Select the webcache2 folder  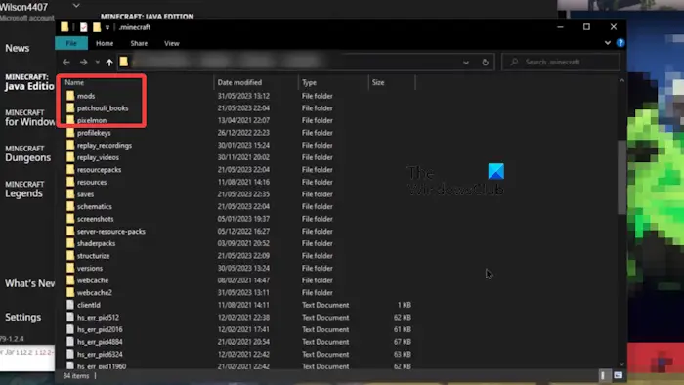pos(94,292)
